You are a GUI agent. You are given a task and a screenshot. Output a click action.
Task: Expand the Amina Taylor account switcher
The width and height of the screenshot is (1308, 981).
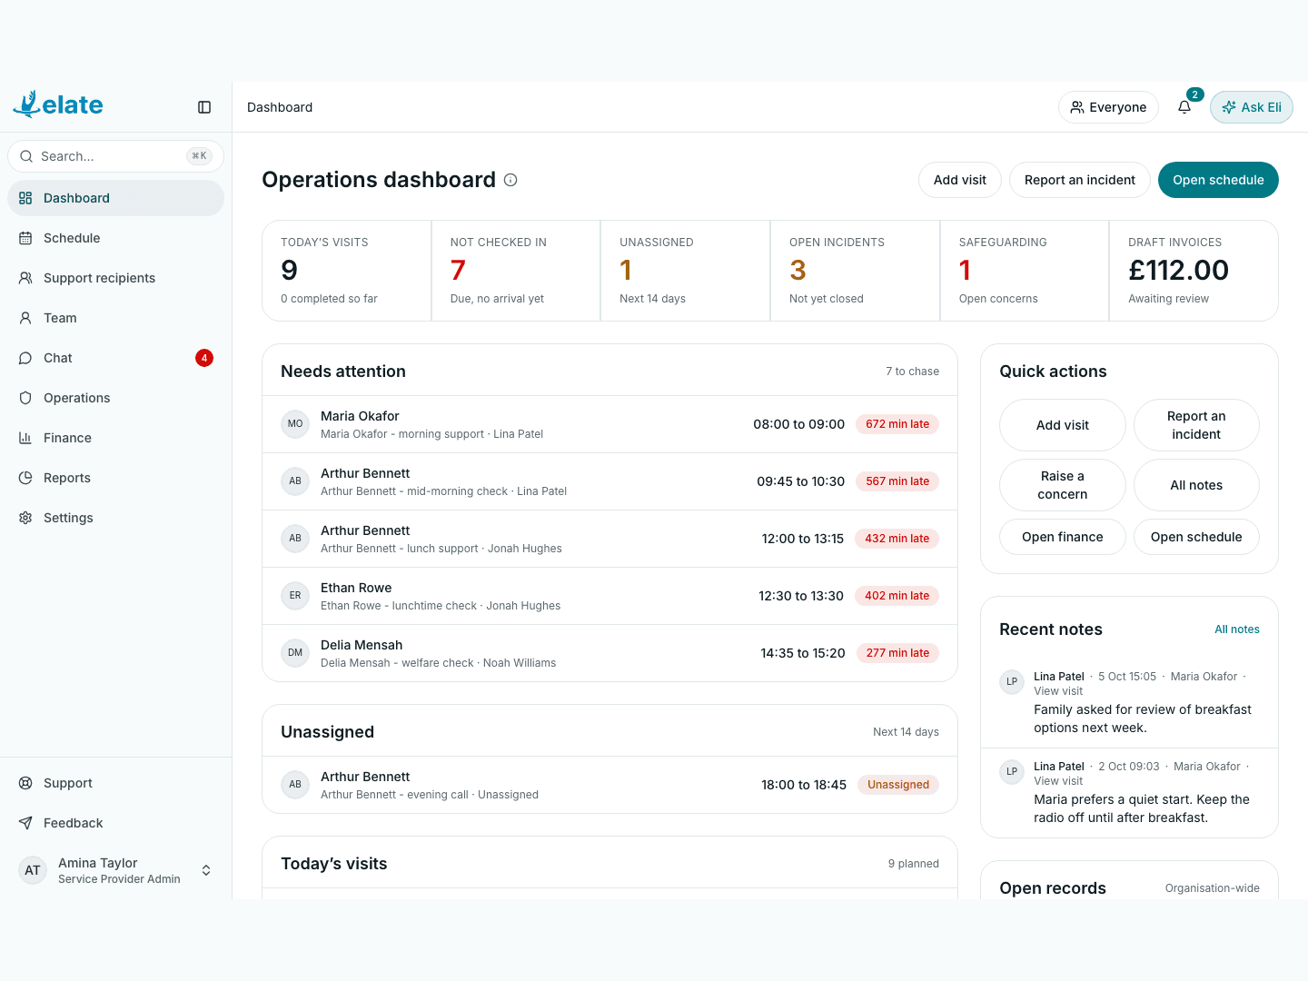click(x=206, y=870)
